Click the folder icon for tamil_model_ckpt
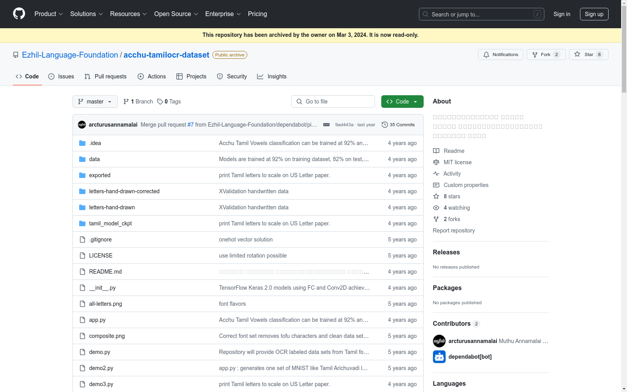The width and height of the screenshot is (627, 392). (x=82, y=223)
